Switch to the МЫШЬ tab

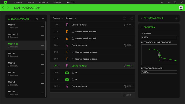(31, 2)
